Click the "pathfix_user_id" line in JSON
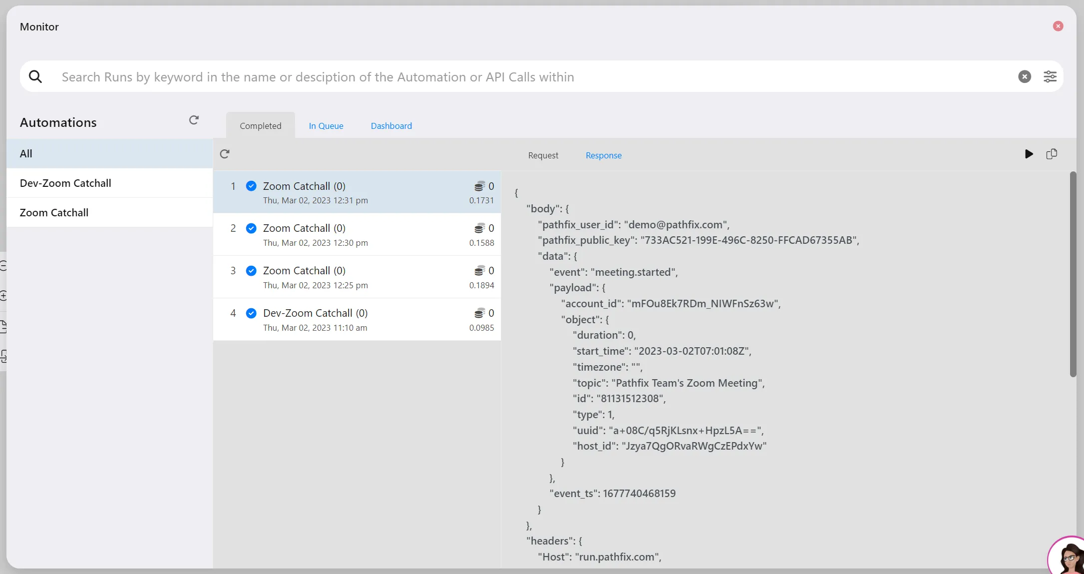Screen dimensions: 1084x574 tap(634, 225)
